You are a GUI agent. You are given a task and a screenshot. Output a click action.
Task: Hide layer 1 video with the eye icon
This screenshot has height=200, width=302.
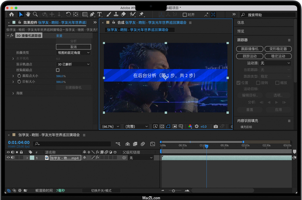pyautogui.click(x=8, y=158)
